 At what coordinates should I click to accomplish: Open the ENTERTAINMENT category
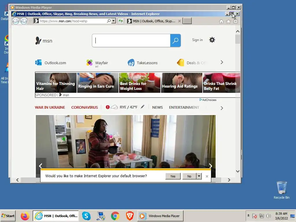click(x=184, y=107)
